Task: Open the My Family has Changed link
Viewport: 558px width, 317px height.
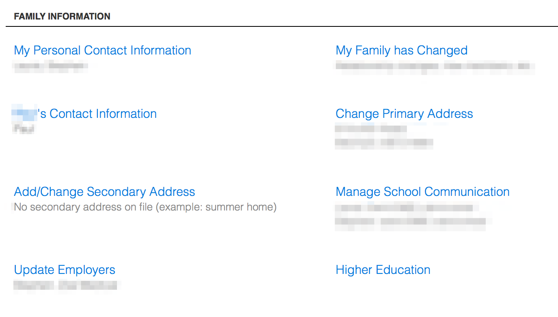Action: [401, 50]
